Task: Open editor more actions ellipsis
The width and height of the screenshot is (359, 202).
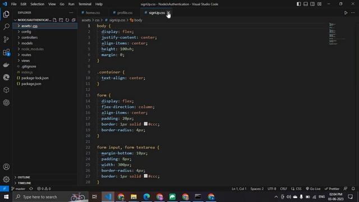Action: 353,12
